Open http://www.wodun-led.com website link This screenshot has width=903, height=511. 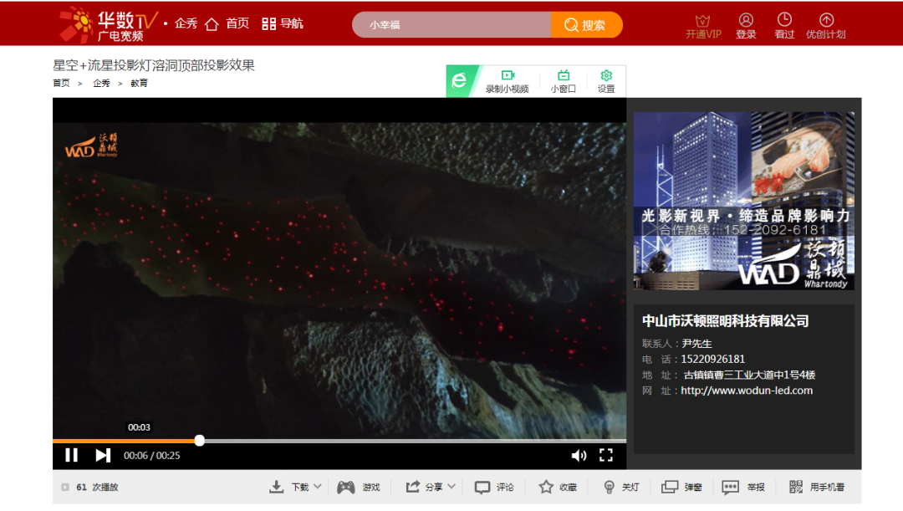tap(747, 391)
